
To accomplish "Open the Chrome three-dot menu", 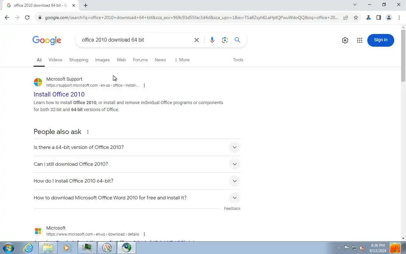I will (x=399, y=17).
